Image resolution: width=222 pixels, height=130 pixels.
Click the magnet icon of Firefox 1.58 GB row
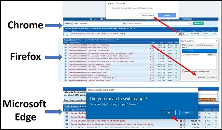151,56
